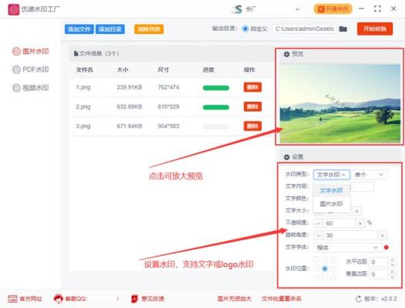
Task: Select the 3.png file name
Action: point(83,126)
